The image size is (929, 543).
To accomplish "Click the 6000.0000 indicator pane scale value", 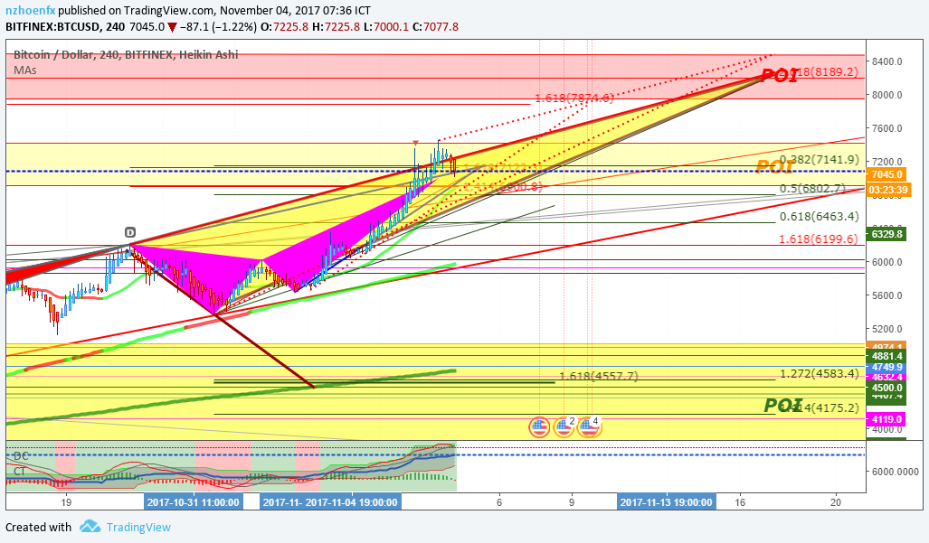I will tap(894, 472).
